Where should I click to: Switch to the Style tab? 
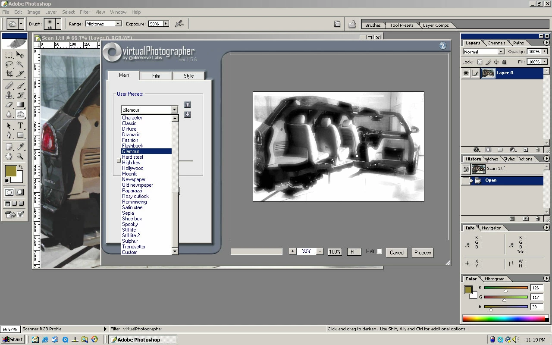[189, 76]
